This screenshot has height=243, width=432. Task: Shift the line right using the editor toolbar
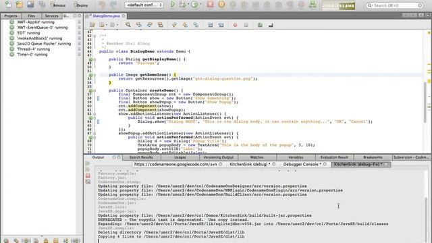[x=221, y=25]
